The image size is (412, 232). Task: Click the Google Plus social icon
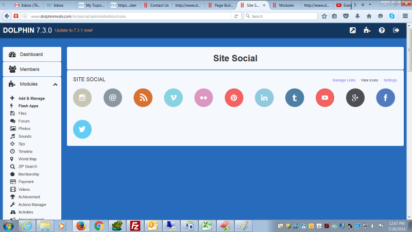point(355,97)
